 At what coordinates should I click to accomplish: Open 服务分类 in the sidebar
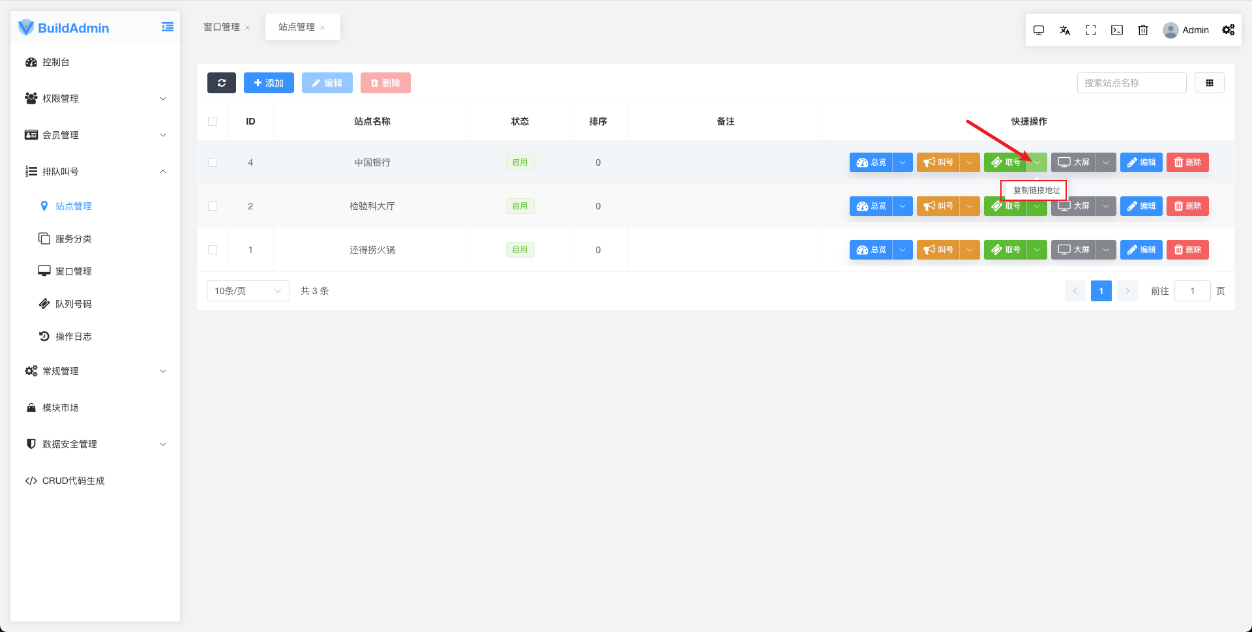coord(95,239)
